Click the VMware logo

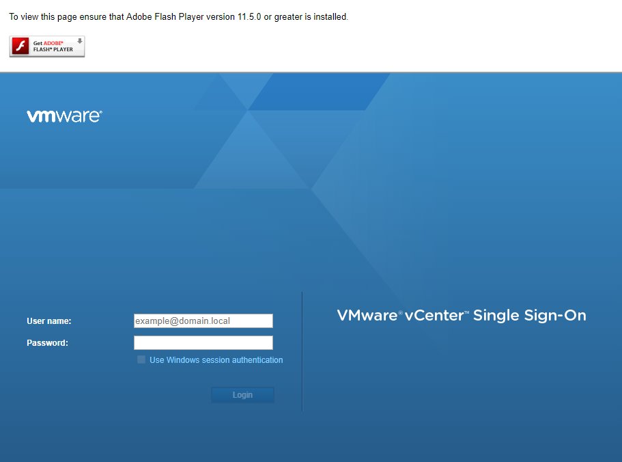64,116
